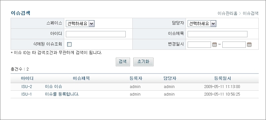Expand the 스페이스 dropdown

coord(80,24)
